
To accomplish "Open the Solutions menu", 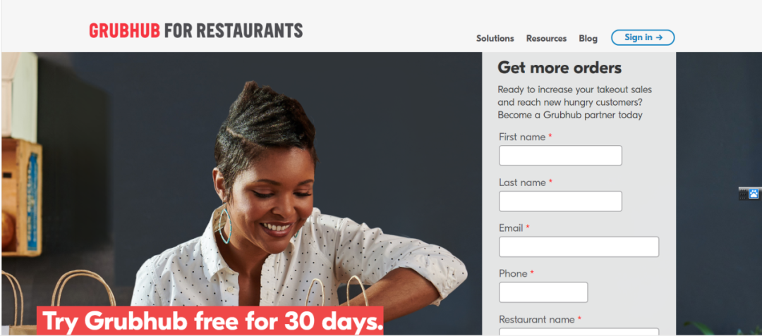I will click(495, 38).
